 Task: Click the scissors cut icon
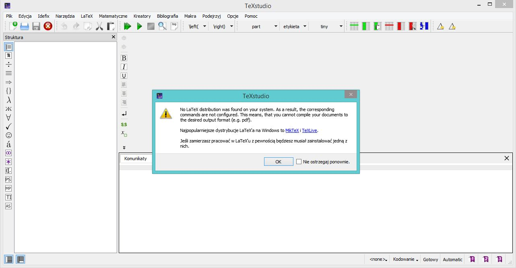coord(99,26)
